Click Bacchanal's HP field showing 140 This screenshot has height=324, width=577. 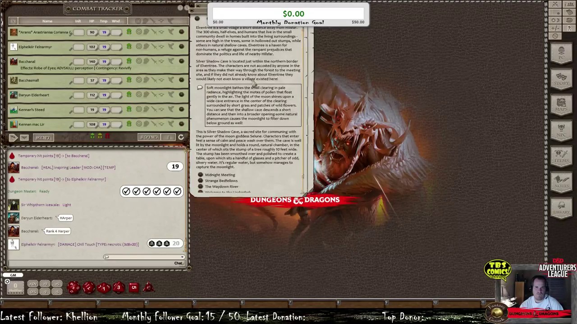92,61
